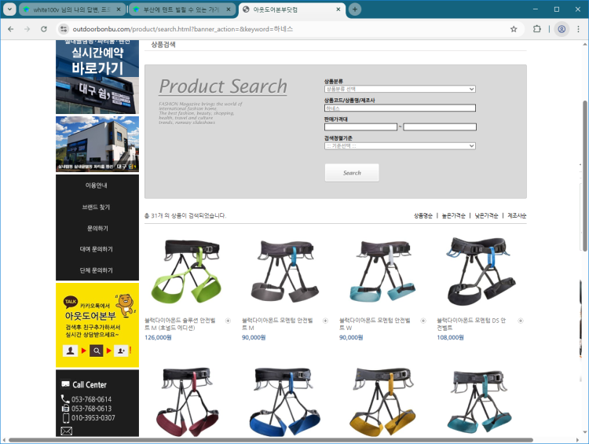Click the store building photo banner
Viewport: 589px width, 444px height.
coord(97,144)
